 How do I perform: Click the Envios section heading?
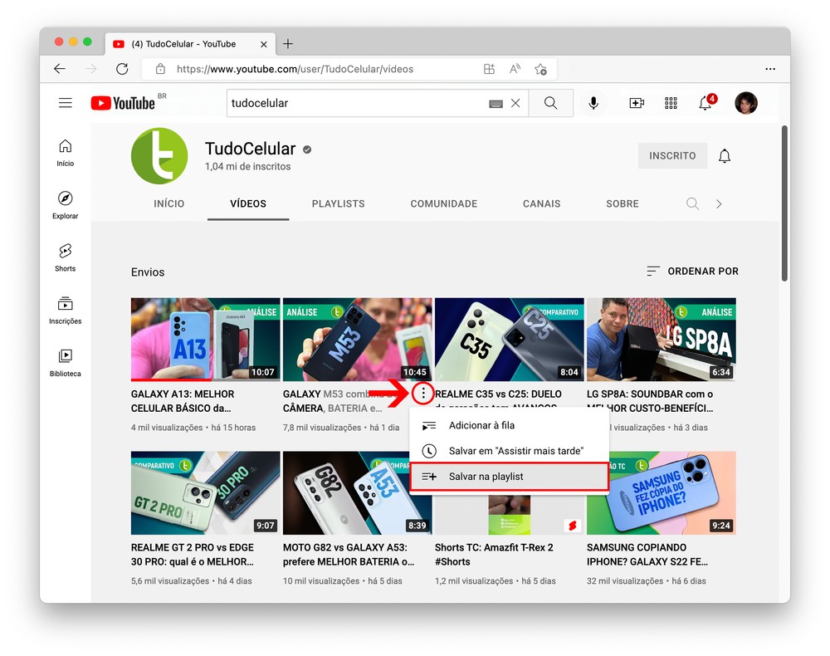pos(148,272)
